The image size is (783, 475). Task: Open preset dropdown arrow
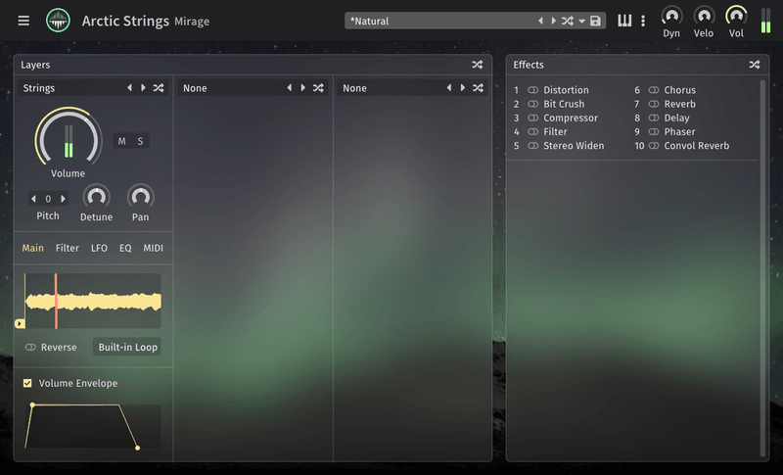pos(581,22)
